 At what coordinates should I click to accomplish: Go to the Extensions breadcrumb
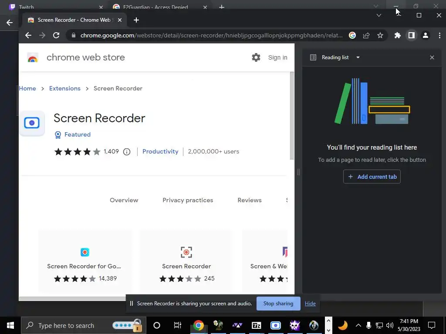pos(65,88)
